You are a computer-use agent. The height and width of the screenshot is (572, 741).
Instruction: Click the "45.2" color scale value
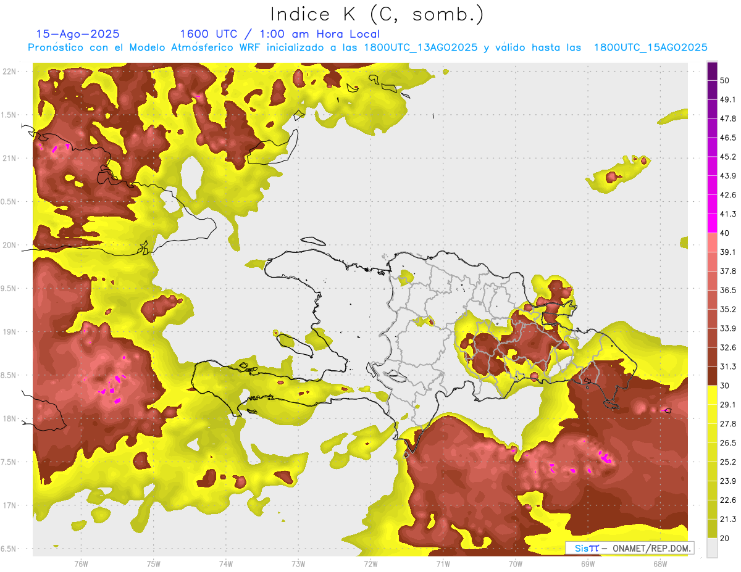(728, 157)
